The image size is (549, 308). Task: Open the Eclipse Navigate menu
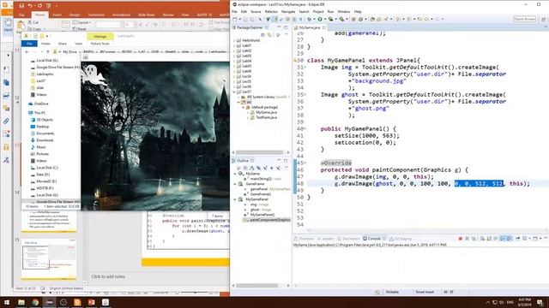coord(288,11)
